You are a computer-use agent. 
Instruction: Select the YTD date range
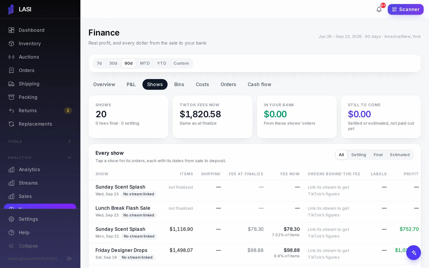pos(162,63)
